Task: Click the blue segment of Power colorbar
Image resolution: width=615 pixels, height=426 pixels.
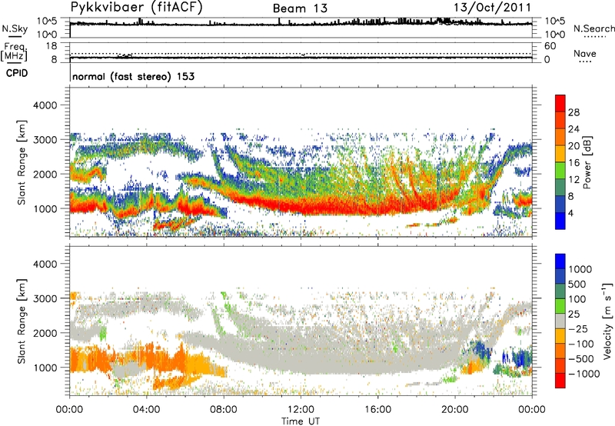Action: click(x=560, y=221)
